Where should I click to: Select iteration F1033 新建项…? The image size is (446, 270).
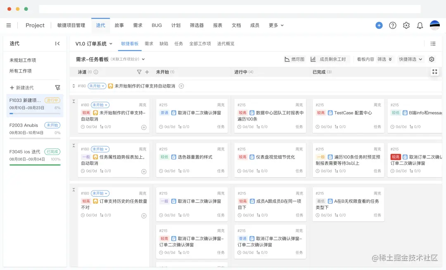click(x=35, y=106)
